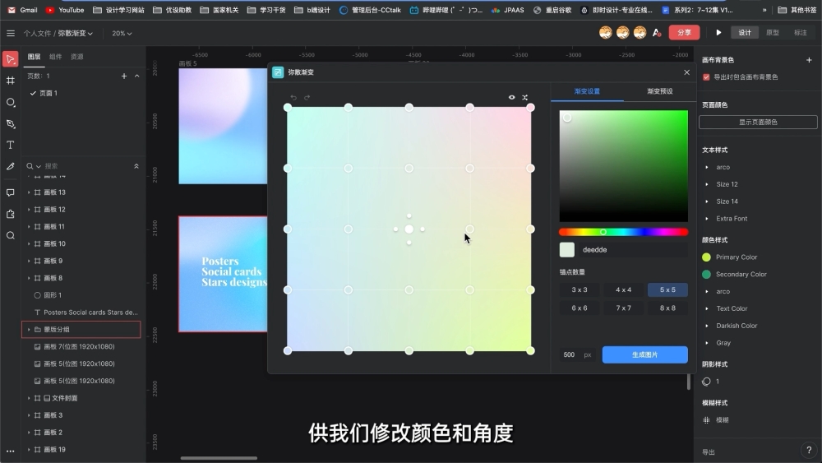Switch to 组件 components tab
Viewport: 822px width, 463px height.
56,57
